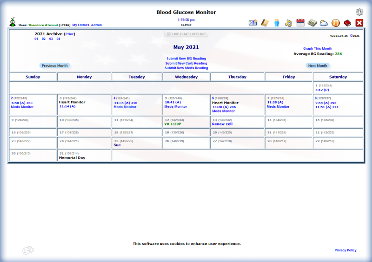
Task: Click the Live Chat Offline button
Action: point(186,34)
